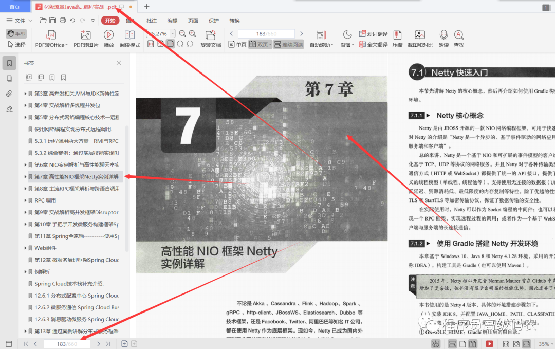This screenshot has width=555, height=349.
Task: Switch to the 编辑 ribbon tab
Action: [x=172, y=21]
